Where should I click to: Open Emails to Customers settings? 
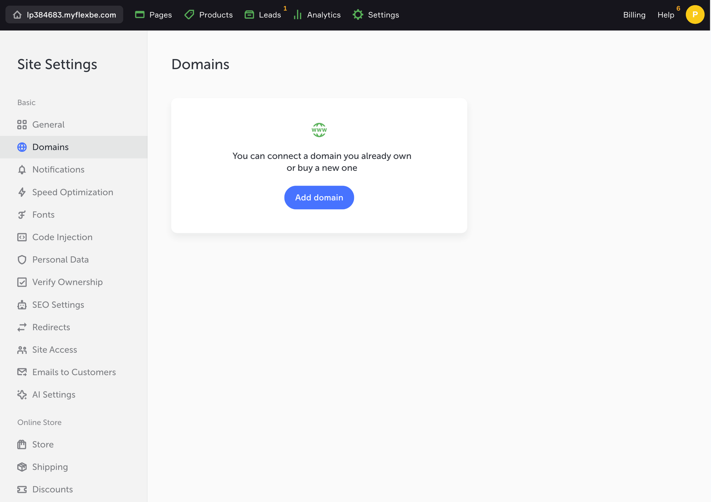(74, 372)
